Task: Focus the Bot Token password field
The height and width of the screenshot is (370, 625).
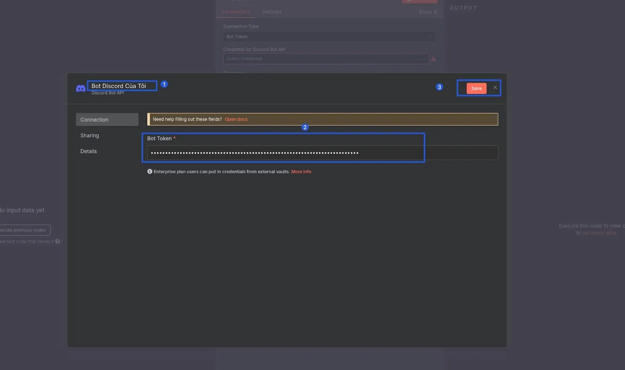Action: (322, 153)
